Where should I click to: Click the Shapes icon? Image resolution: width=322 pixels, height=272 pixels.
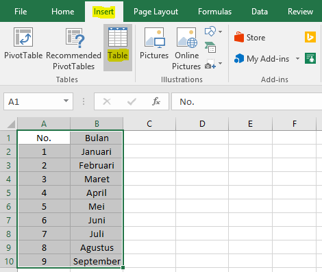point(210,32)
